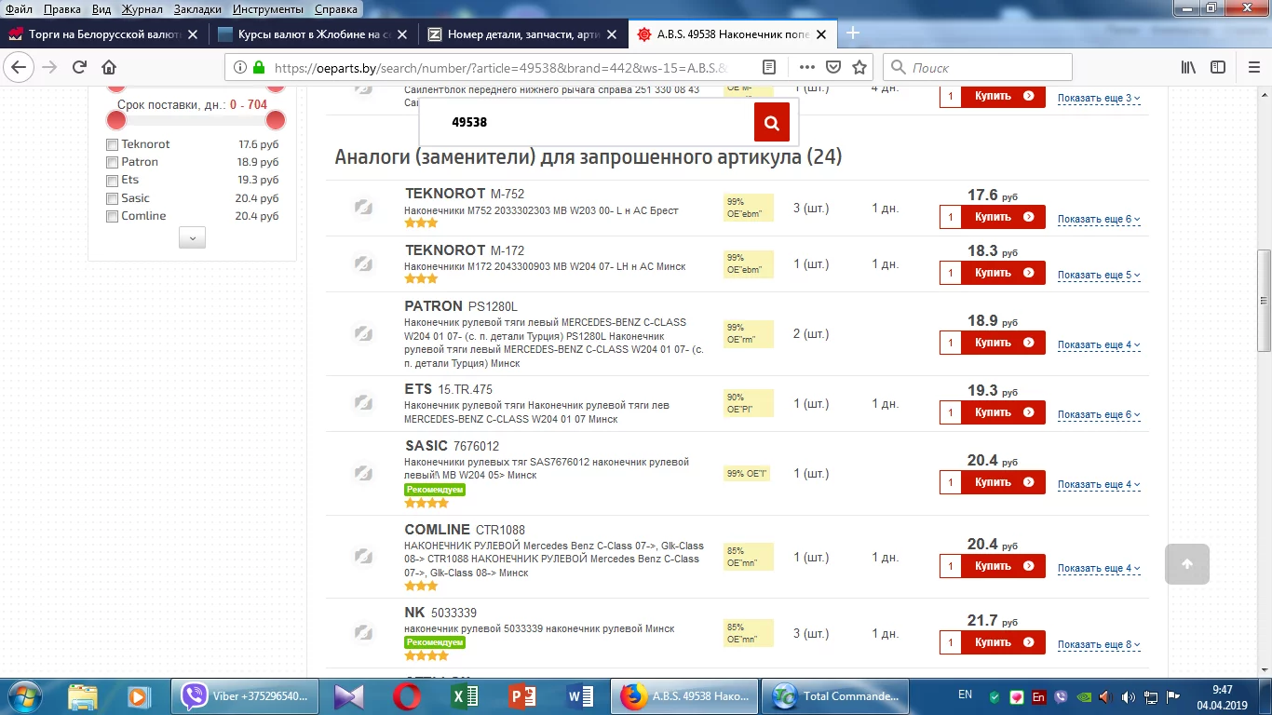Open the Инструменты menu

tap(268, 9)
